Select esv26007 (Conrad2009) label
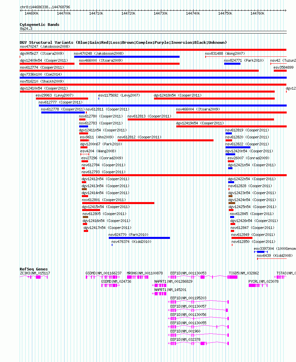296x362 pixels. pyautogui.click(x=248, y=158)
